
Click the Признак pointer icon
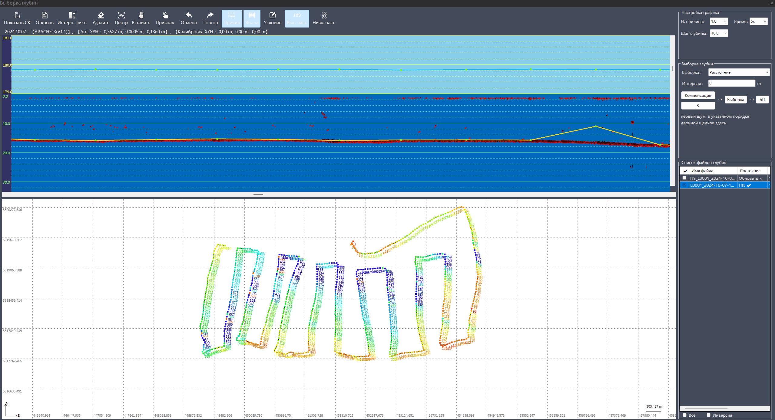(x=165, y=15)
